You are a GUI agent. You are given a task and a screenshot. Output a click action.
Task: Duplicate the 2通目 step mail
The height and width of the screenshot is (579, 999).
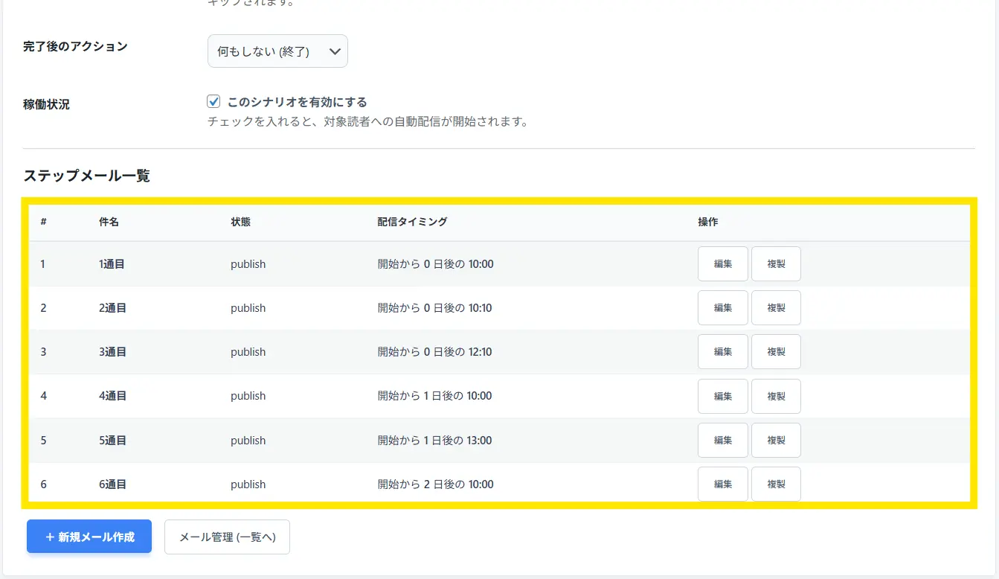[x=776, y=308]
